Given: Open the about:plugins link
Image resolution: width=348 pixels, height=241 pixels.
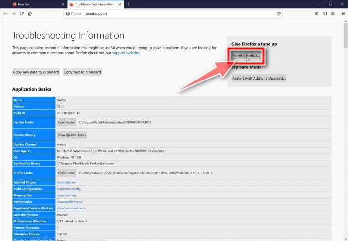Looking at the screenshot, I should tap(66, 182).
